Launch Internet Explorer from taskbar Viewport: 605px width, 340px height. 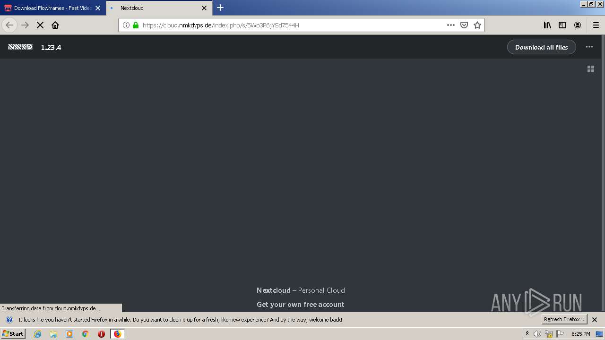(x=37, y=334)
